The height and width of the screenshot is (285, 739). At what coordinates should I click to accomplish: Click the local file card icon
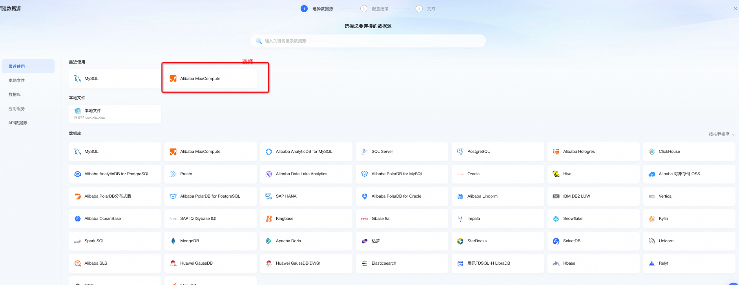pyautogui.click(x=77, y=111)
